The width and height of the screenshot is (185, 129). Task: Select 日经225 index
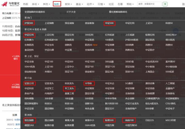click(x=150, y=120)
